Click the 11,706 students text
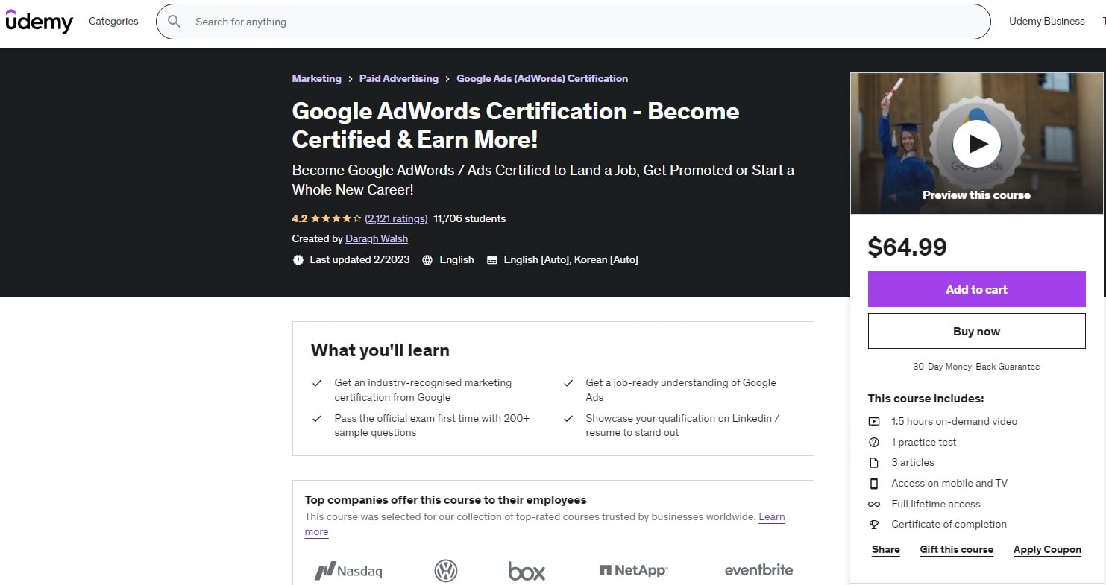 point(469,219)
